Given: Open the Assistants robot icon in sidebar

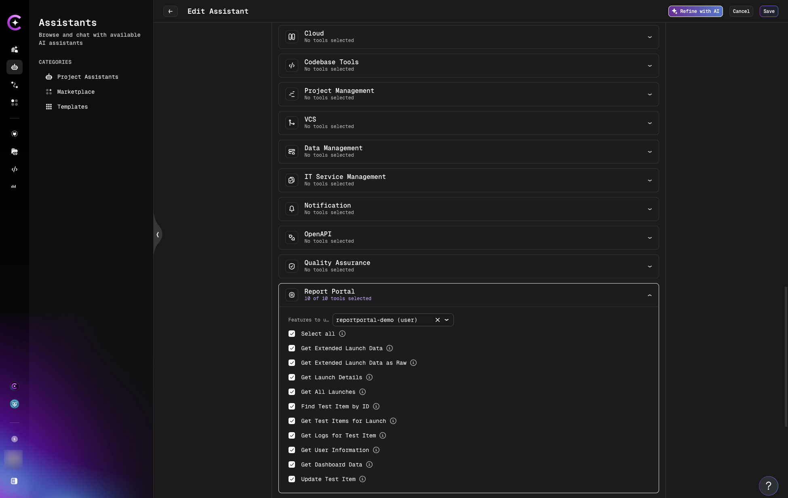Looking at the screenshot, I should [15, 67].
